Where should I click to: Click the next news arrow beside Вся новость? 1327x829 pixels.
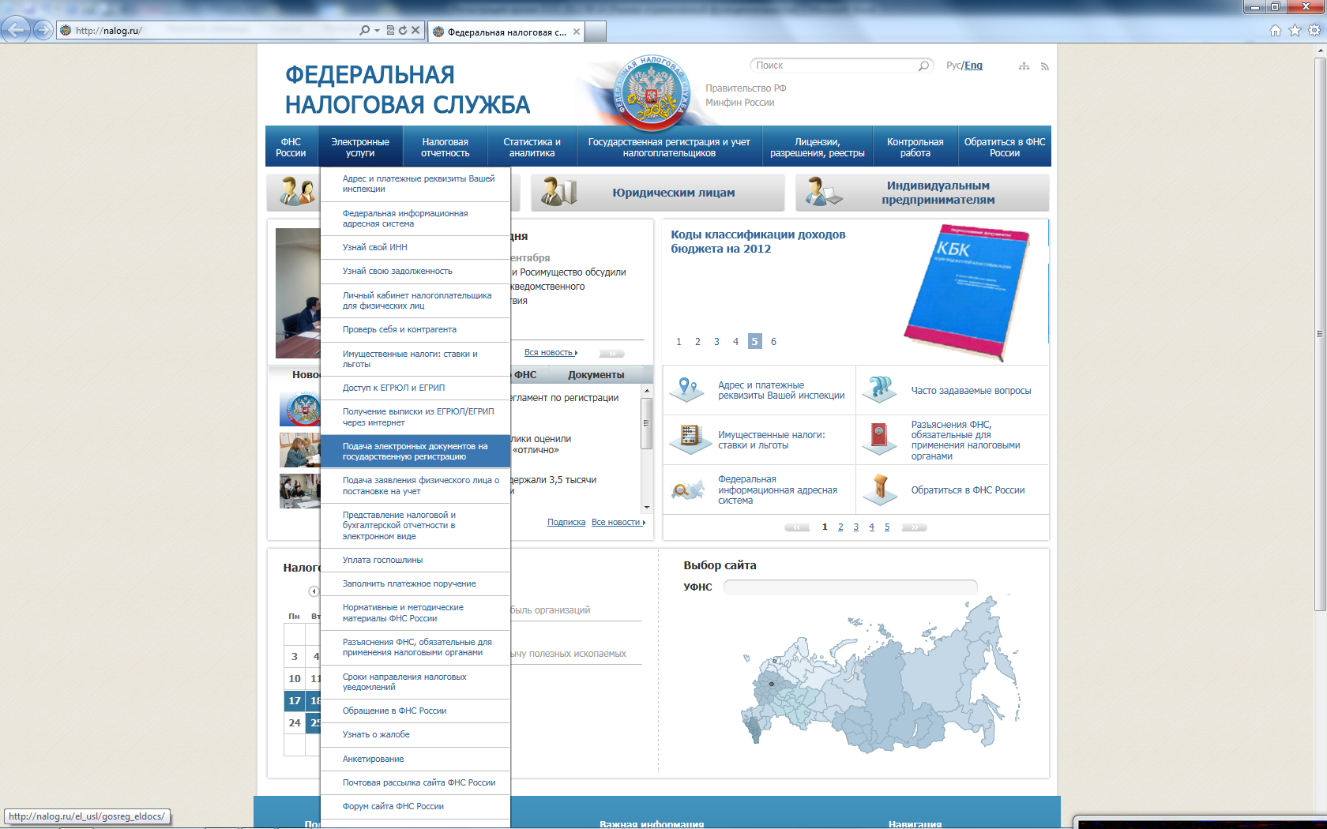(611, 354)
